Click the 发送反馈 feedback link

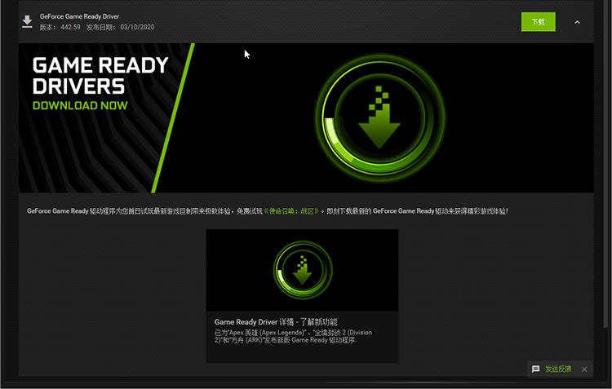558,369
